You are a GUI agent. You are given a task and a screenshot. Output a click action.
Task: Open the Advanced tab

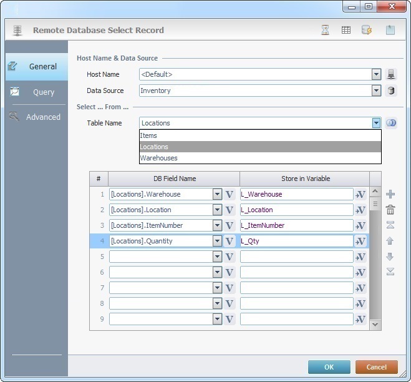pos(43,117)
